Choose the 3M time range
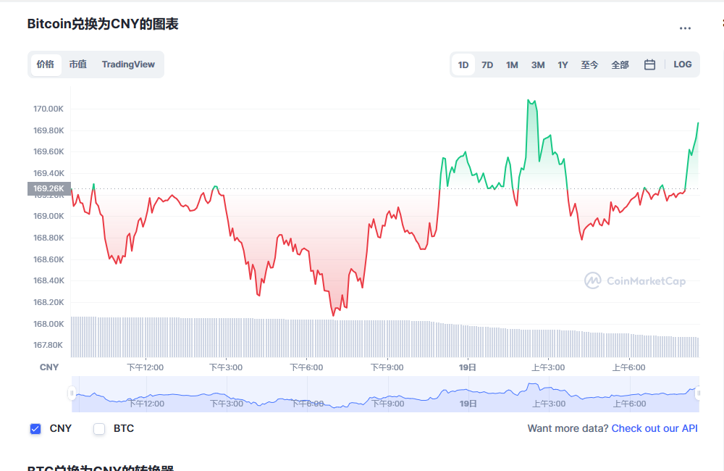Screen dimensions: 724x471 [x=537, y=64]
